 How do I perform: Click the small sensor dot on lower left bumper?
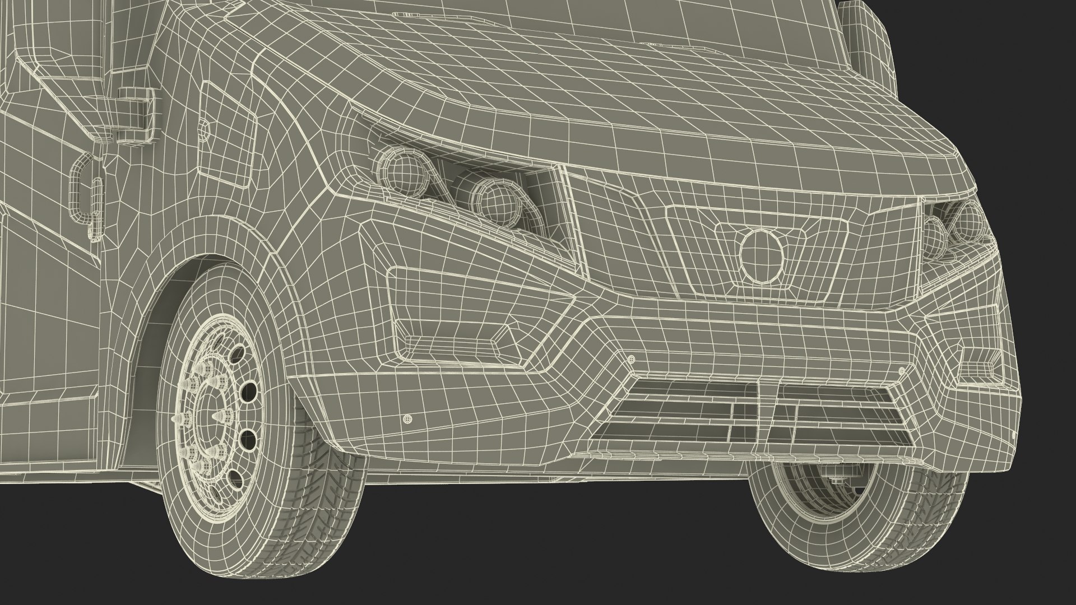408,419
